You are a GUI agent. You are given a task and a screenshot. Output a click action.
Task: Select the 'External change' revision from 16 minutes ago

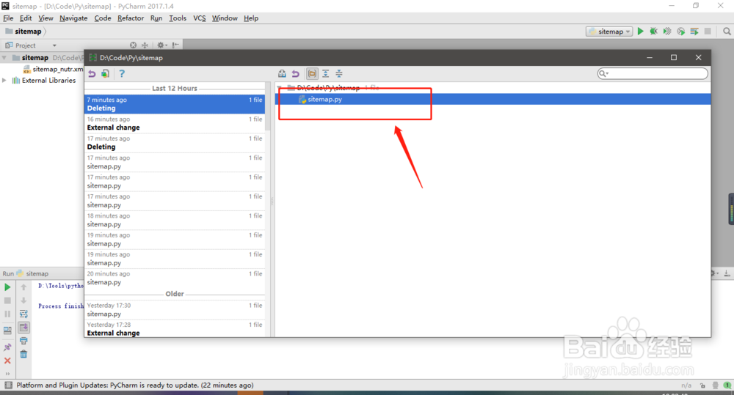click(175, 123)
